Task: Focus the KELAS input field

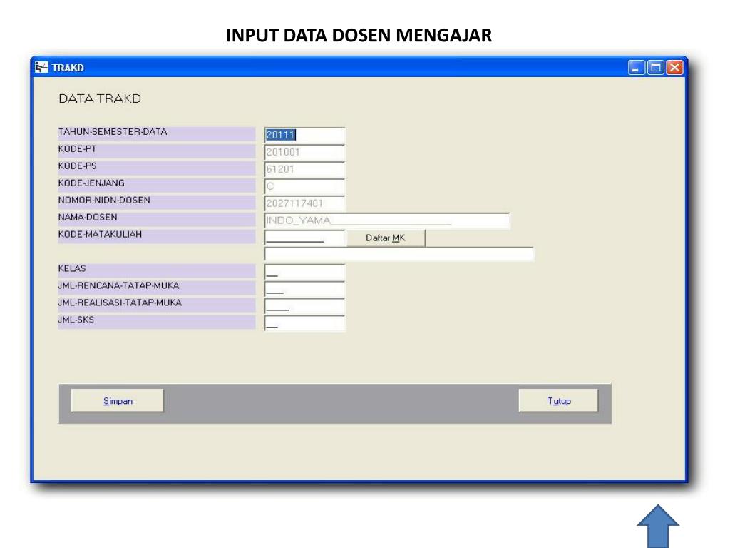Action: coord(304,272)
